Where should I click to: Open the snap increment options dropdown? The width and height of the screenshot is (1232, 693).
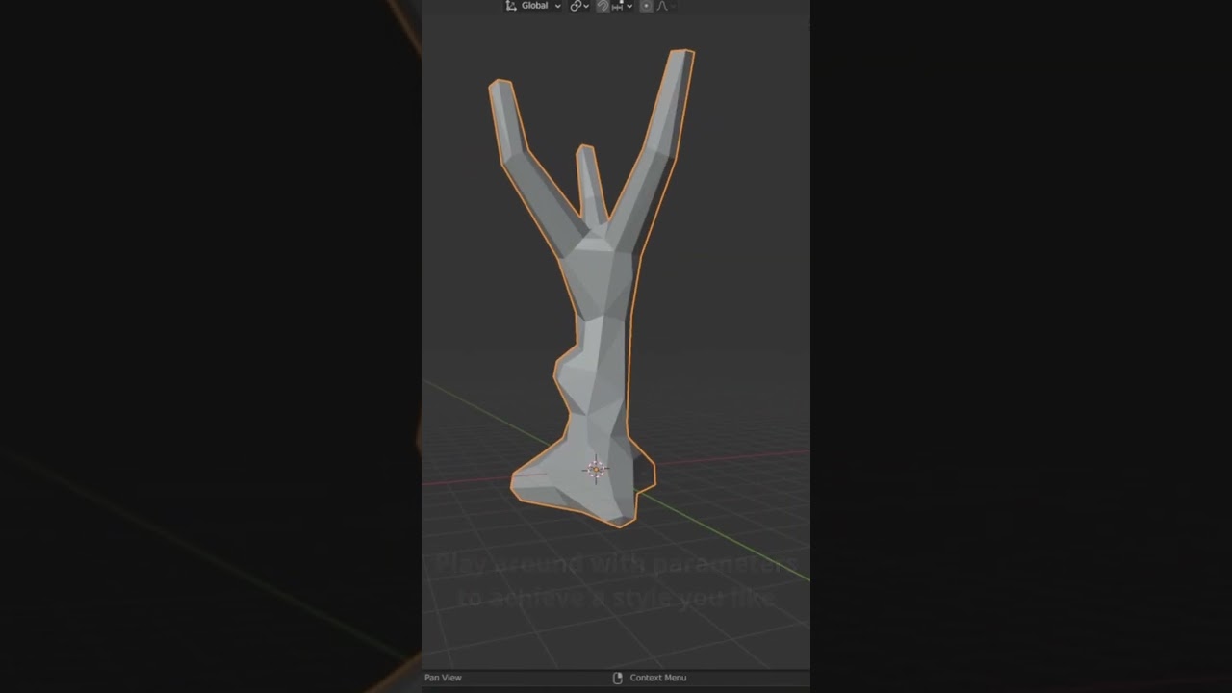622,6
